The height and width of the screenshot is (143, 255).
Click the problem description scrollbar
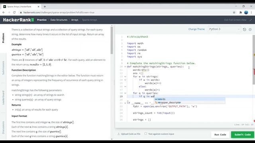tap(112, 41)
